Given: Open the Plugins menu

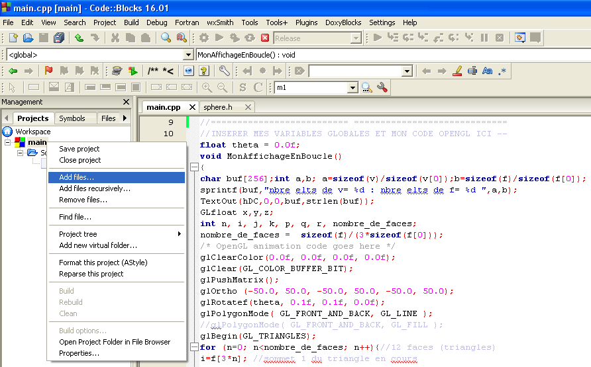Looking at the screenshot, I should (306, 22).
